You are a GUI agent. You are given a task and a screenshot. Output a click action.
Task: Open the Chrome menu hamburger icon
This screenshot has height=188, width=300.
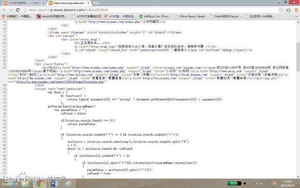pyautogui.click(x=296, y=10)
